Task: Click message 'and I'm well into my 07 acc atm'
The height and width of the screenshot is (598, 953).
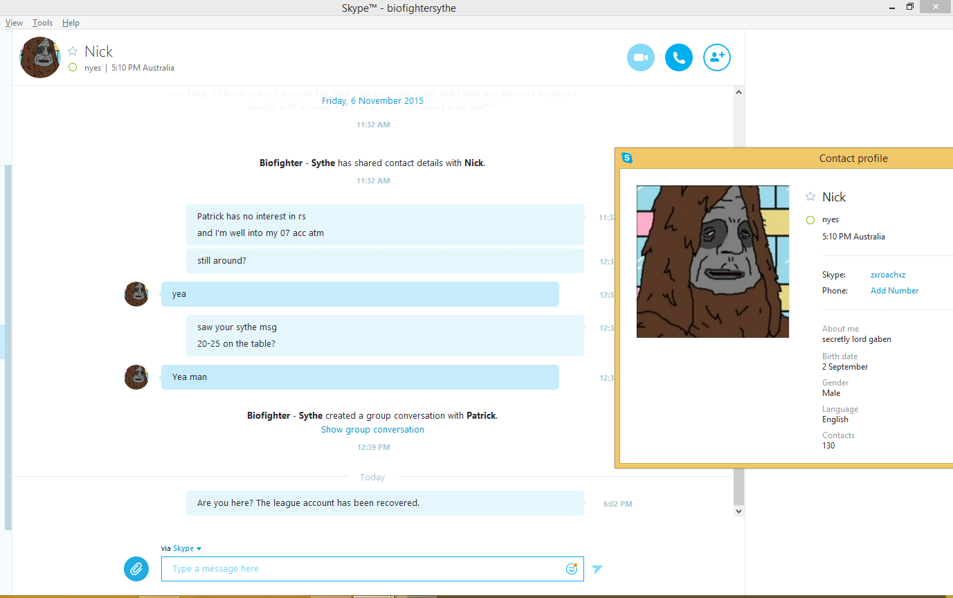Action: 260,233
